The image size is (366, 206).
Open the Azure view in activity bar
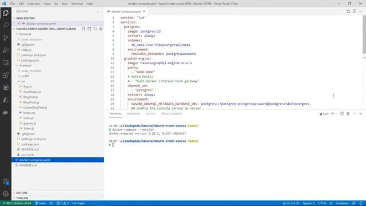point(6,100)
